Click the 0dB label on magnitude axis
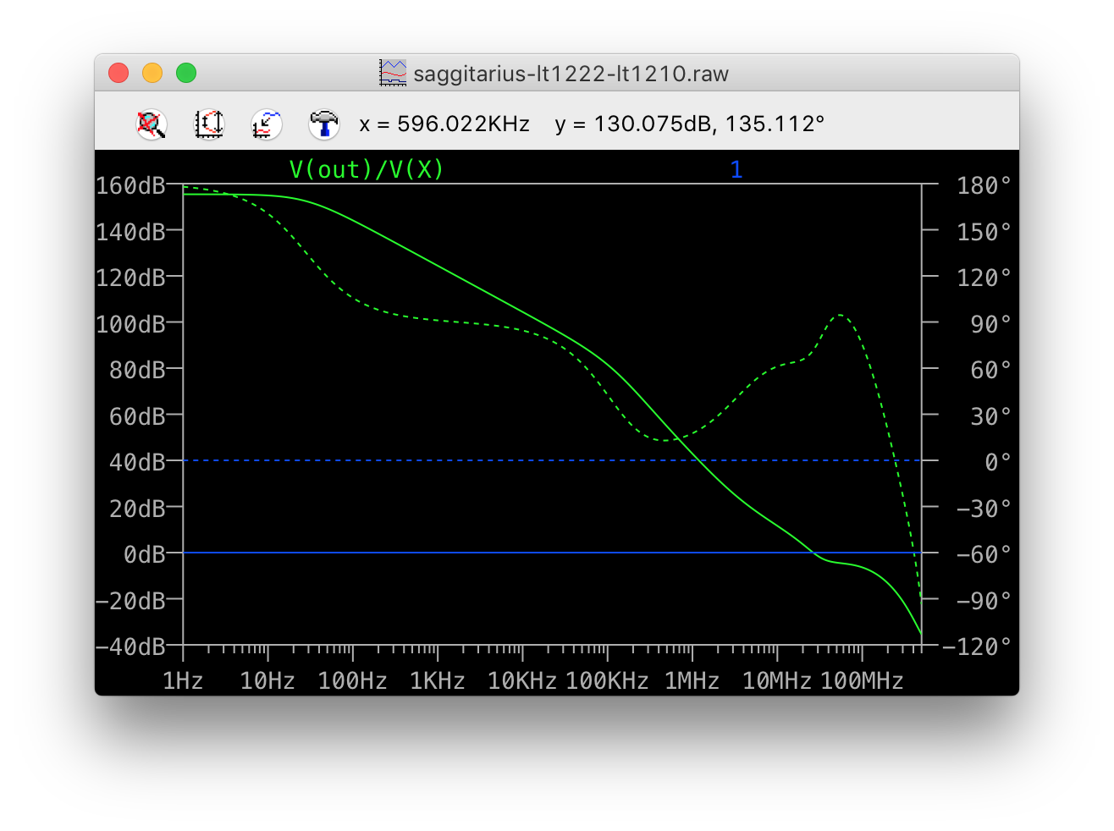Viewport: 1114px width, 831px height. coord(144,554)
